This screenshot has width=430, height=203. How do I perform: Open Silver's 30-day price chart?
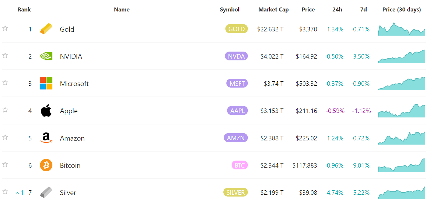402,192
